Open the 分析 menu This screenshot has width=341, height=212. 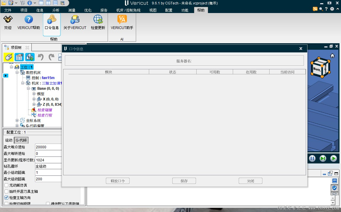point(56,10)
